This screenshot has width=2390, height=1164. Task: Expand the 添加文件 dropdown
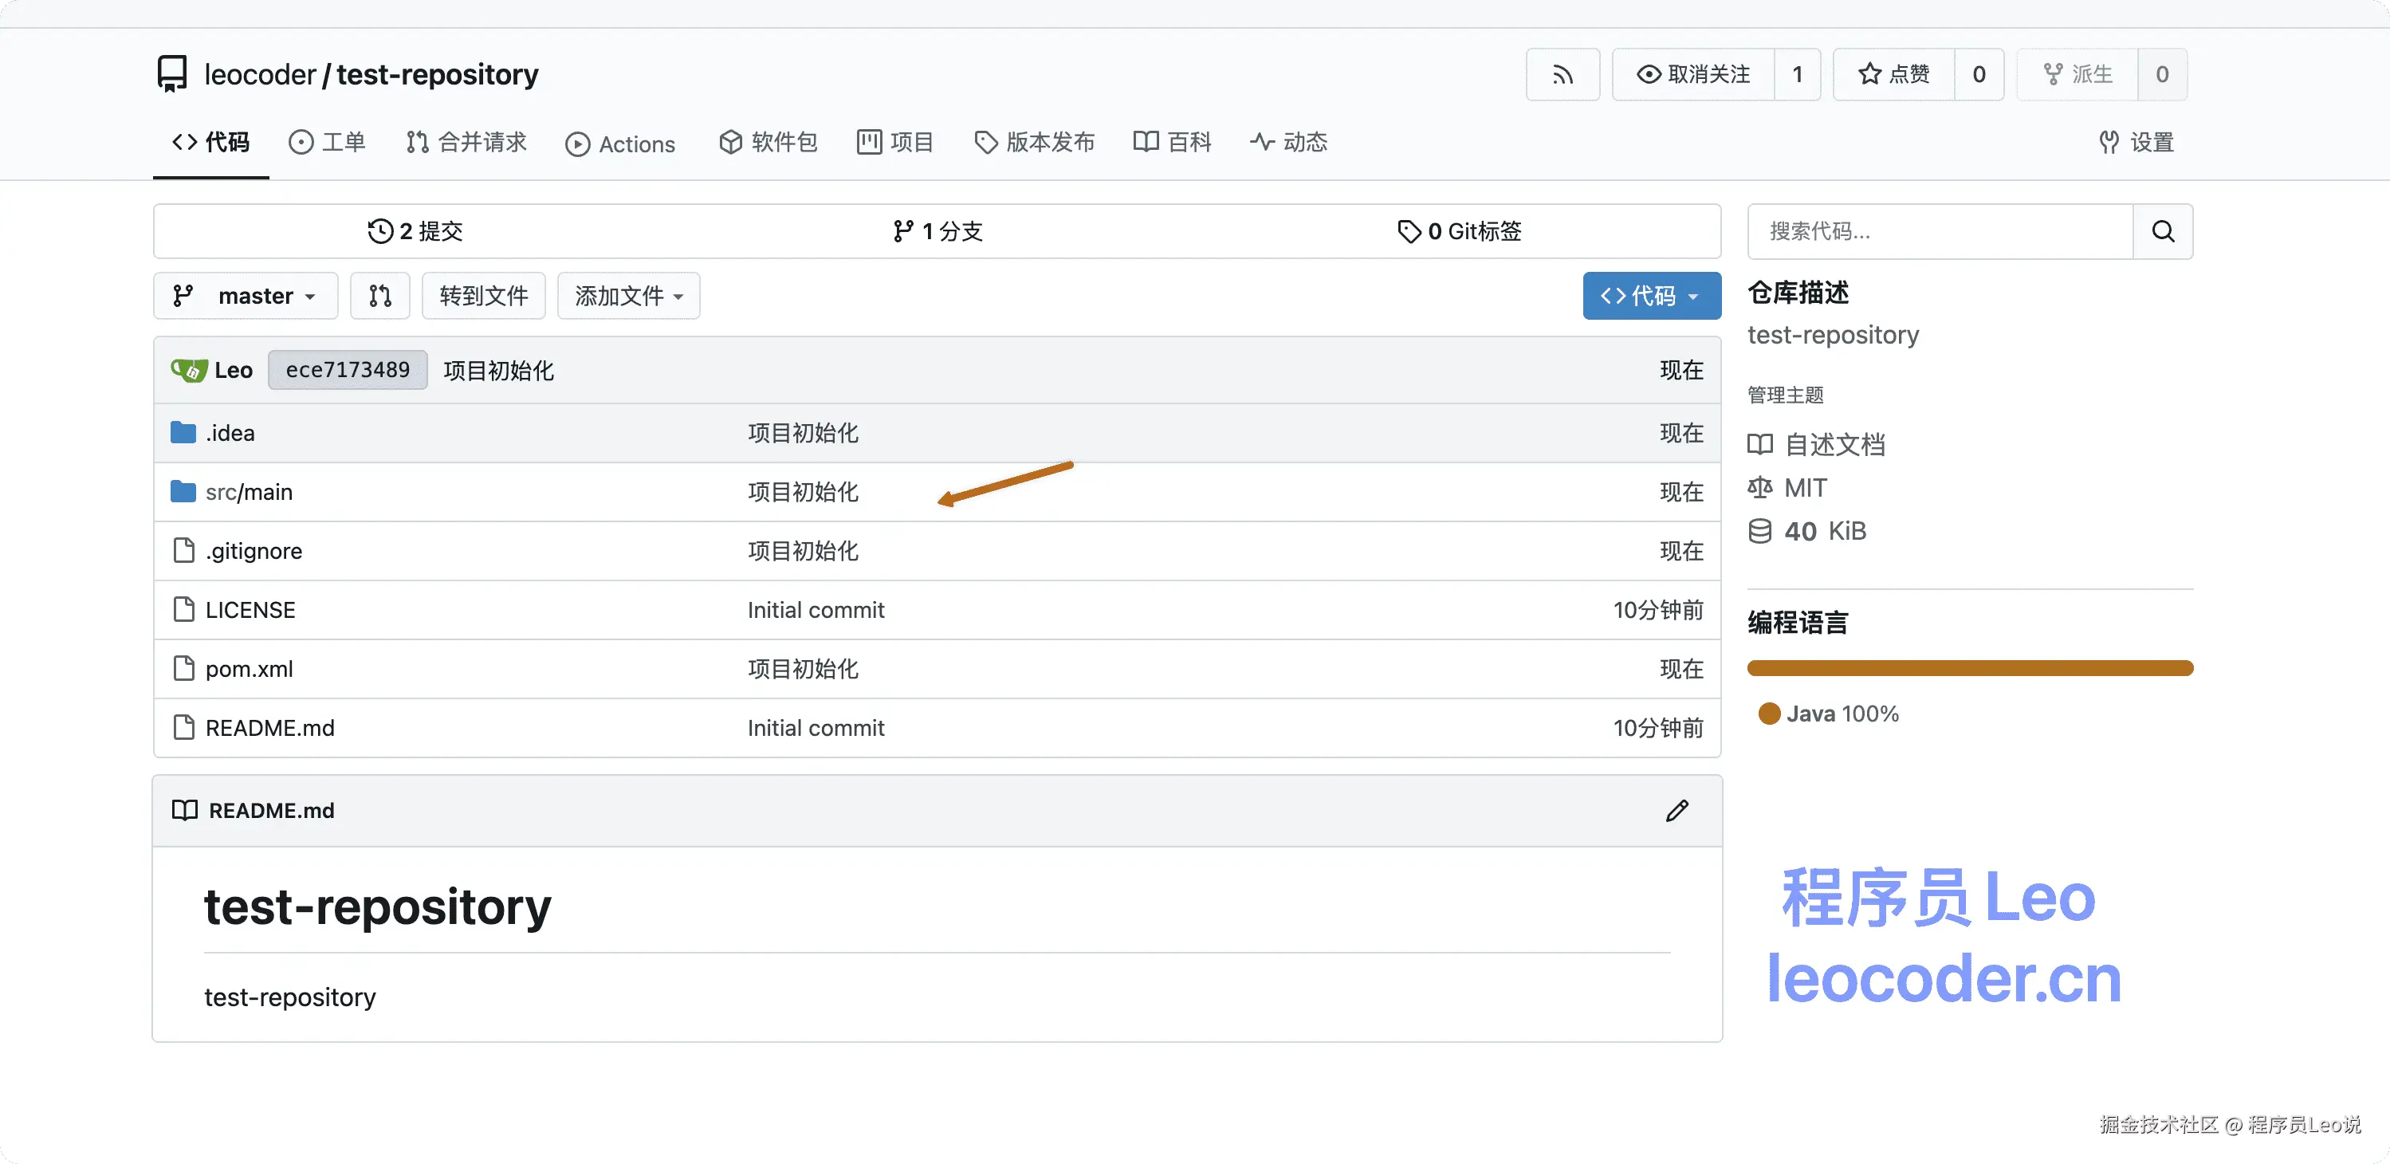(629, 296)
